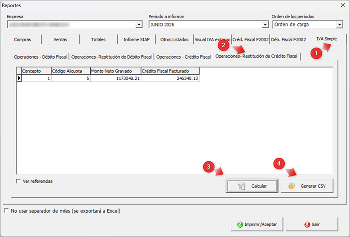Open the Otros Listados tab
Viewport: 350px width, 237px height.
pos(174,39)
